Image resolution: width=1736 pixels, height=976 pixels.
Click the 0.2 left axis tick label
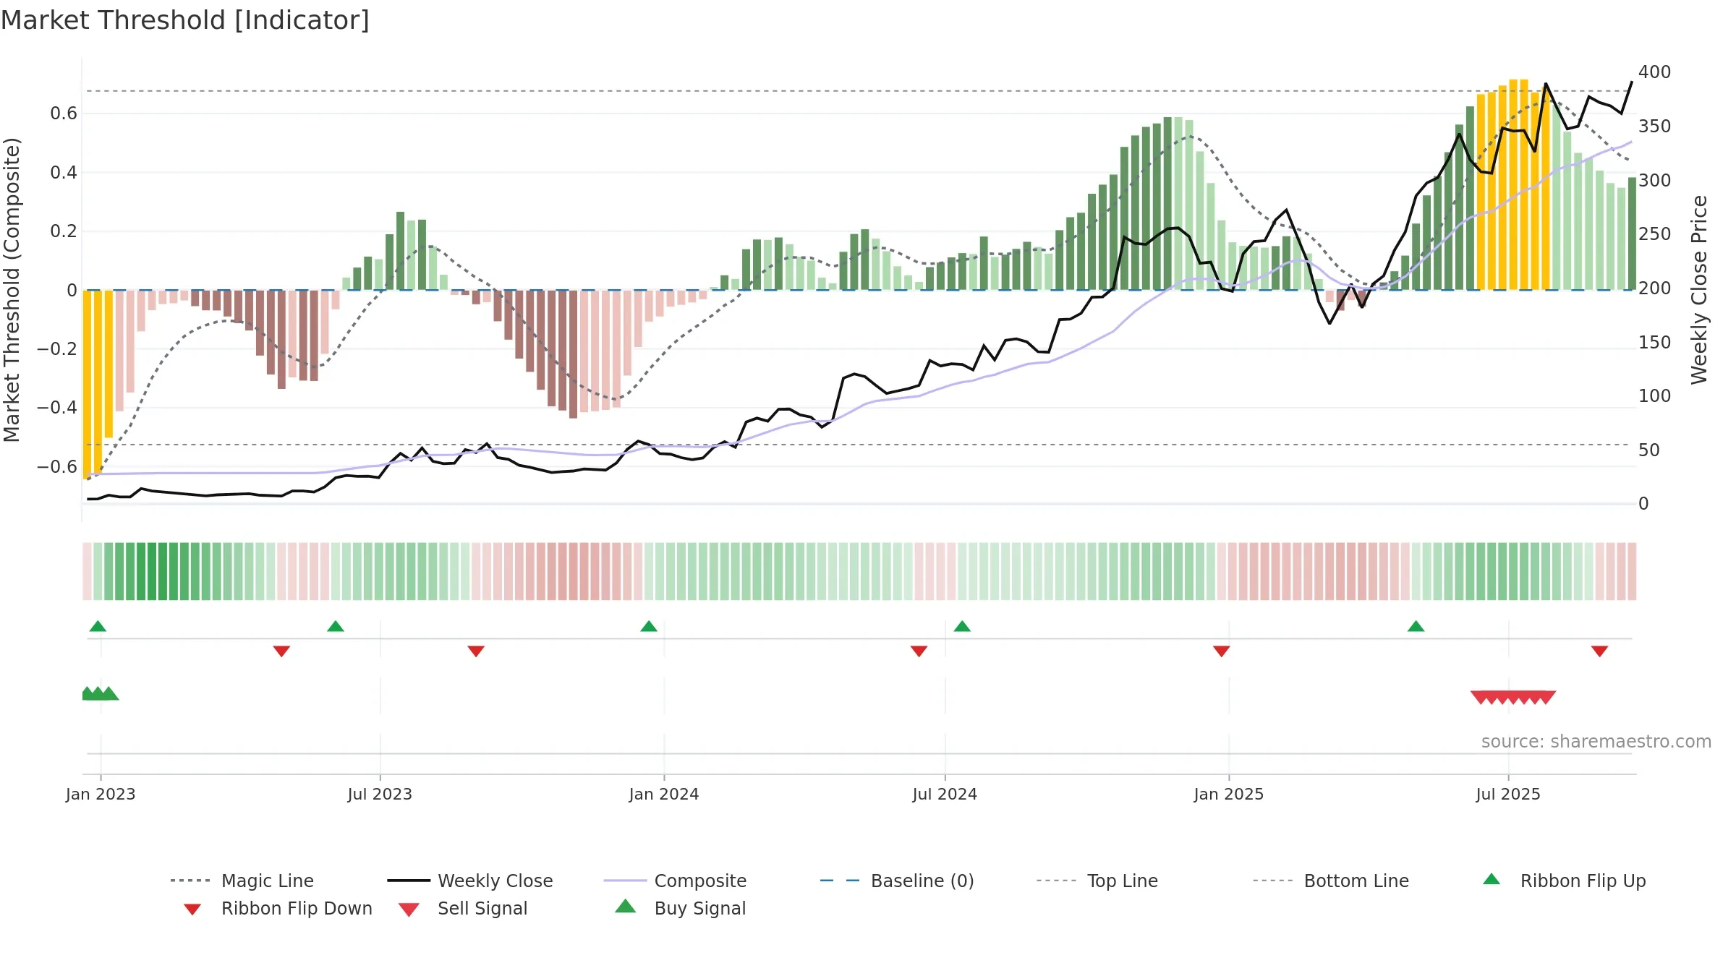[64, 231]
